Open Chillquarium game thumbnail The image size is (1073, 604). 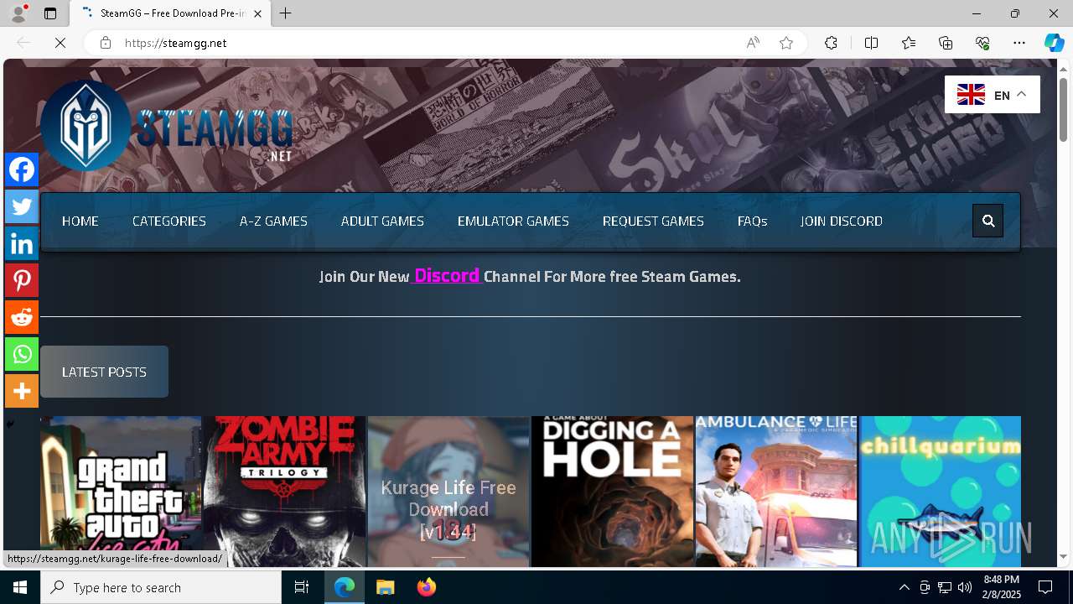(941, 492)
